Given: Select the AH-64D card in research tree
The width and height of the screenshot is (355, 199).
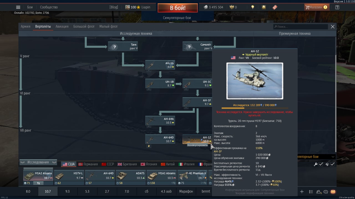Looking at the screenshot, I should [160, 139].
